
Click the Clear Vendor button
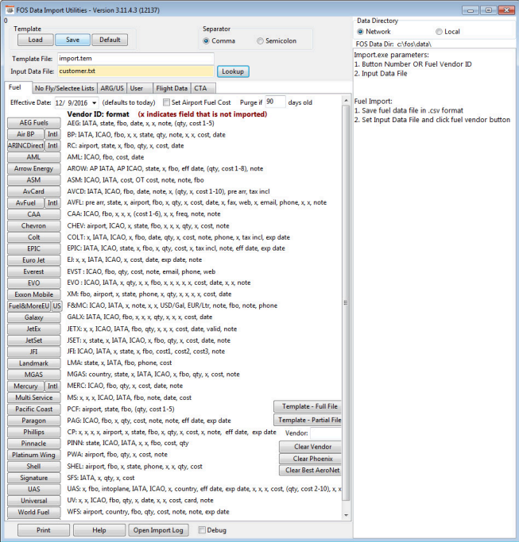pyautogui.click(x=311, y=447)
